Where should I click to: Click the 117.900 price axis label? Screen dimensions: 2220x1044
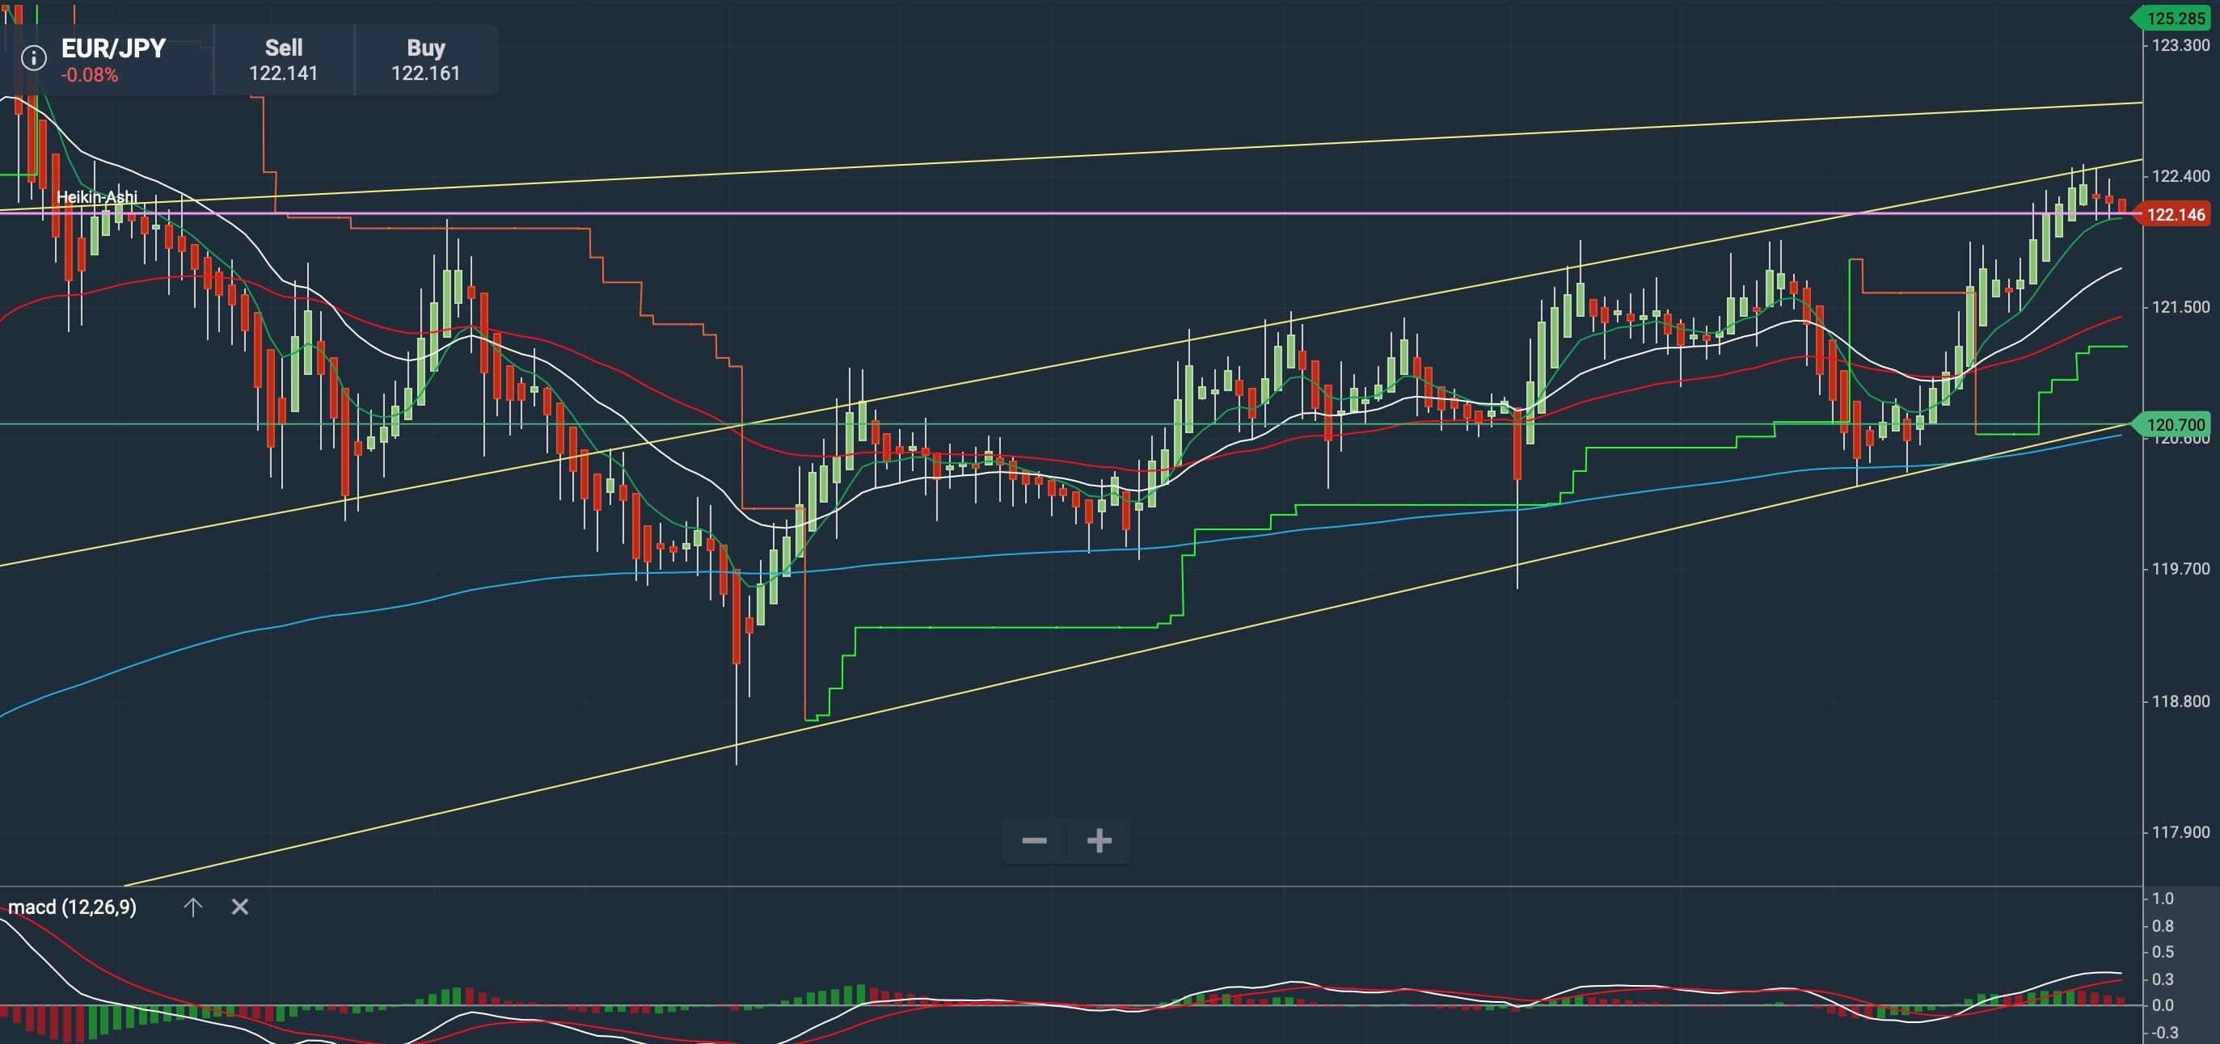point(2180,832)
